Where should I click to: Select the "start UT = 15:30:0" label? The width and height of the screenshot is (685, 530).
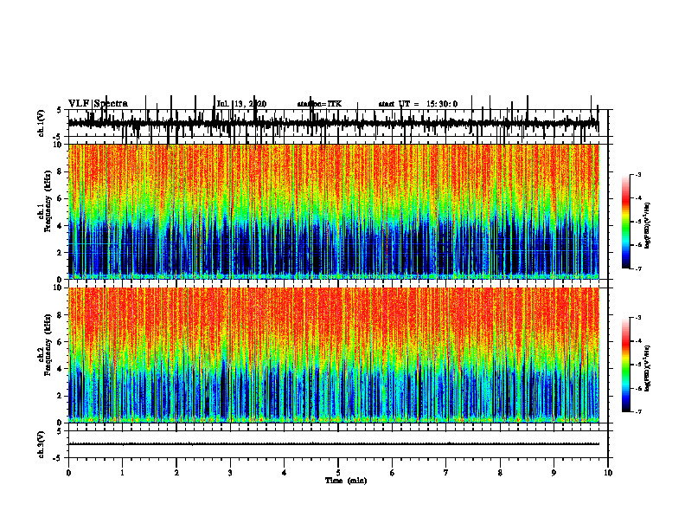tap(418, 104)
